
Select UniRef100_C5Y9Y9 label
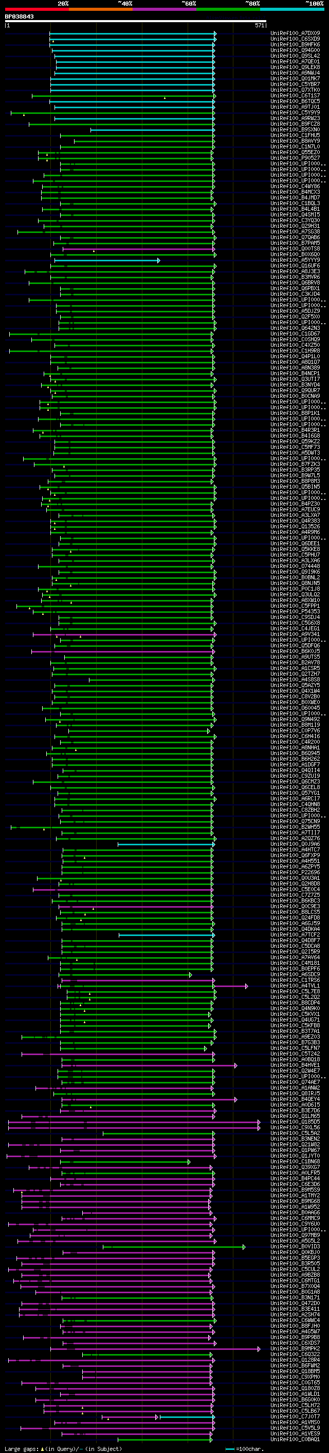pos(295,113)
